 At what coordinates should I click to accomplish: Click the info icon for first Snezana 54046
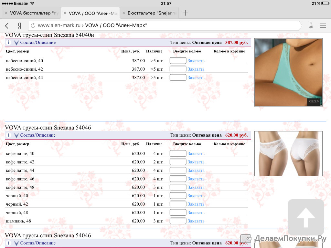pos(8,135)
